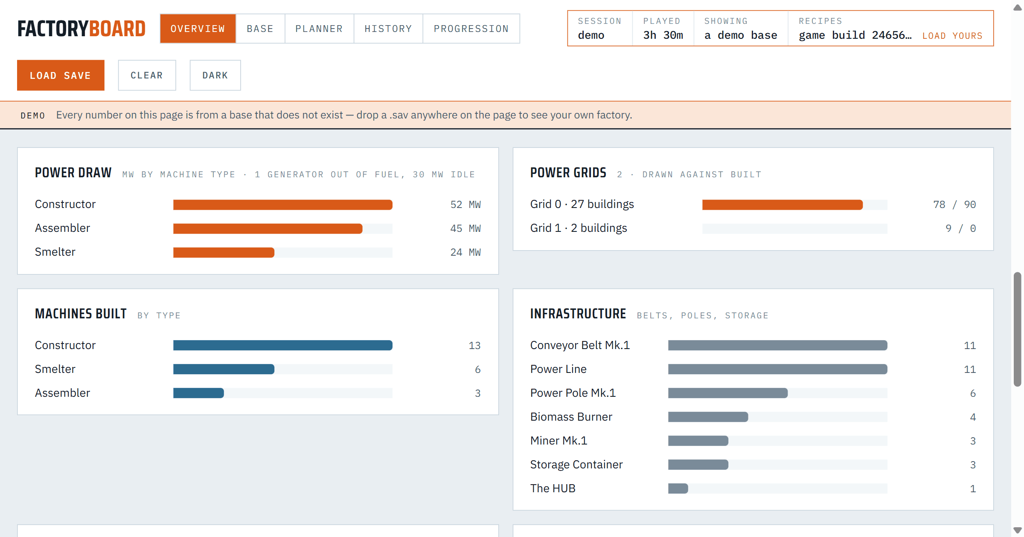Screen dimensions: 1024x537
Task: Toggle Dark mode button
Action: 215,75
